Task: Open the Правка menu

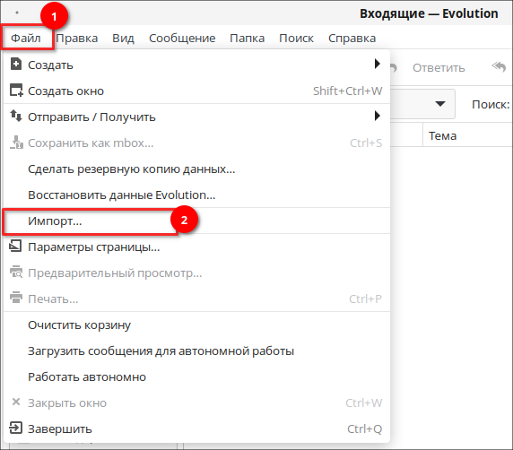Action: [x=77, y=39]
